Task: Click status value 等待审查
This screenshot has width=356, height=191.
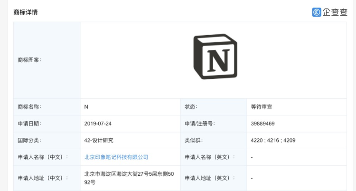Action: click(262, 107)
